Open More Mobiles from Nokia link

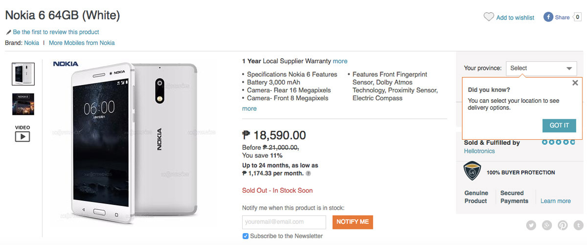[82, 43]
